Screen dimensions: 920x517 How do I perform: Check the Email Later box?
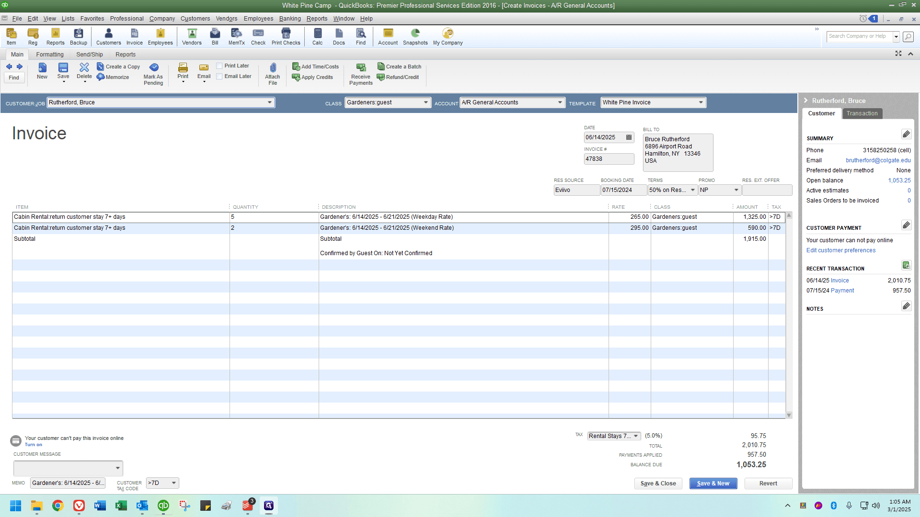219,77
